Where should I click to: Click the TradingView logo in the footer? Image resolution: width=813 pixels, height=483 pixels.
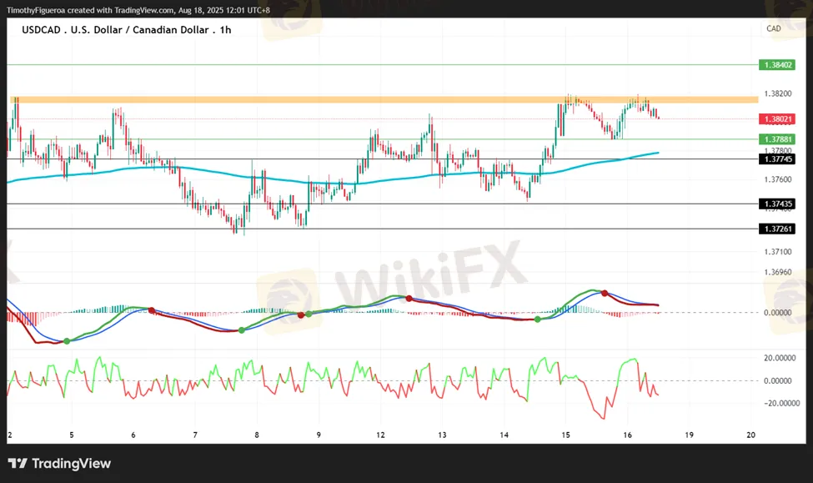[58, 464]
